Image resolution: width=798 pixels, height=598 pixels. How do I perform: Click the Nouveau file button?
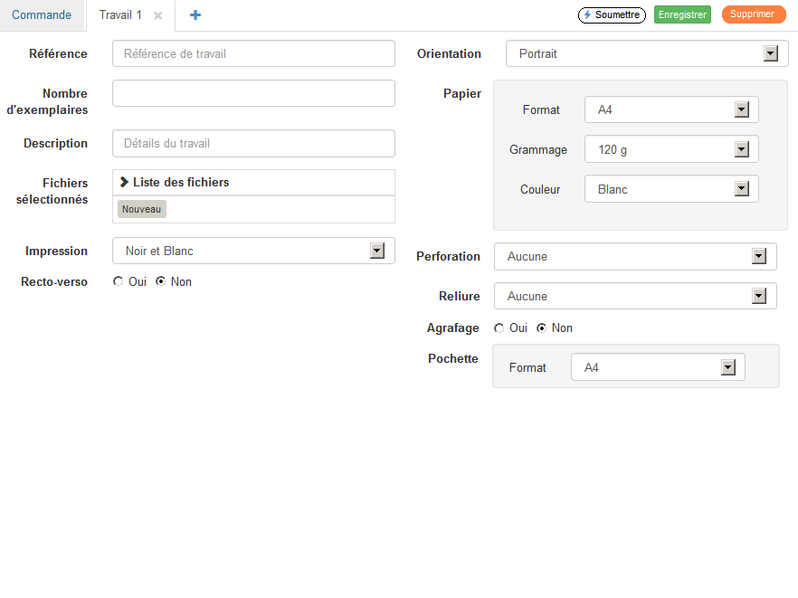pyautogui.click(x=141, y=209)
